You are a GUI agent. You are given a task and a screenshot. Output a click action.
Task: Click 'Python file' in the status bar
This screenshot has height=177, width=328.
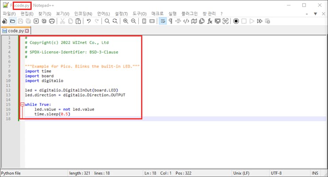point(11,173)
